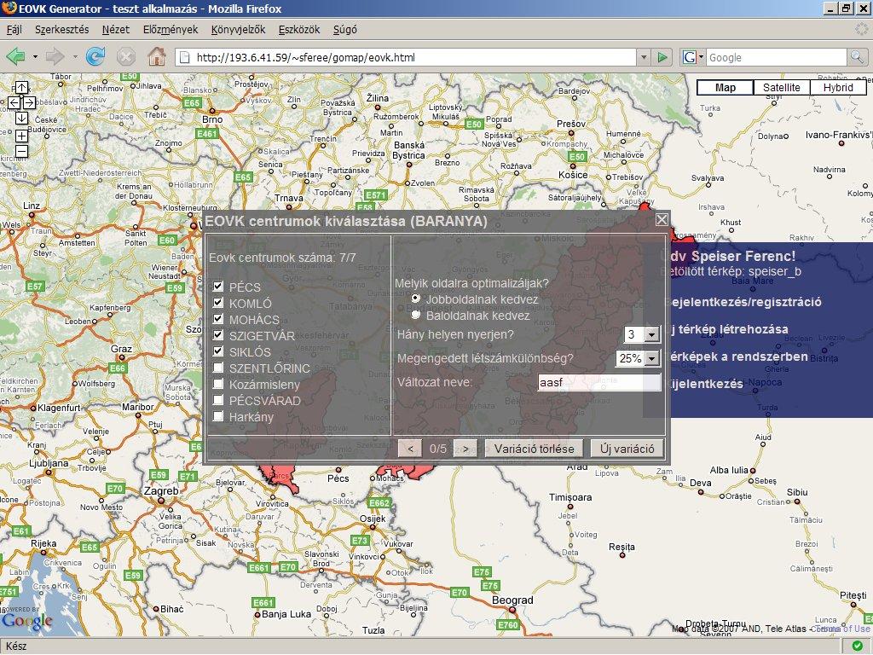Viewport: 873px width, 655px height.
Task: Click the Új térkép létrehozása link
Action: click(726, 329)
